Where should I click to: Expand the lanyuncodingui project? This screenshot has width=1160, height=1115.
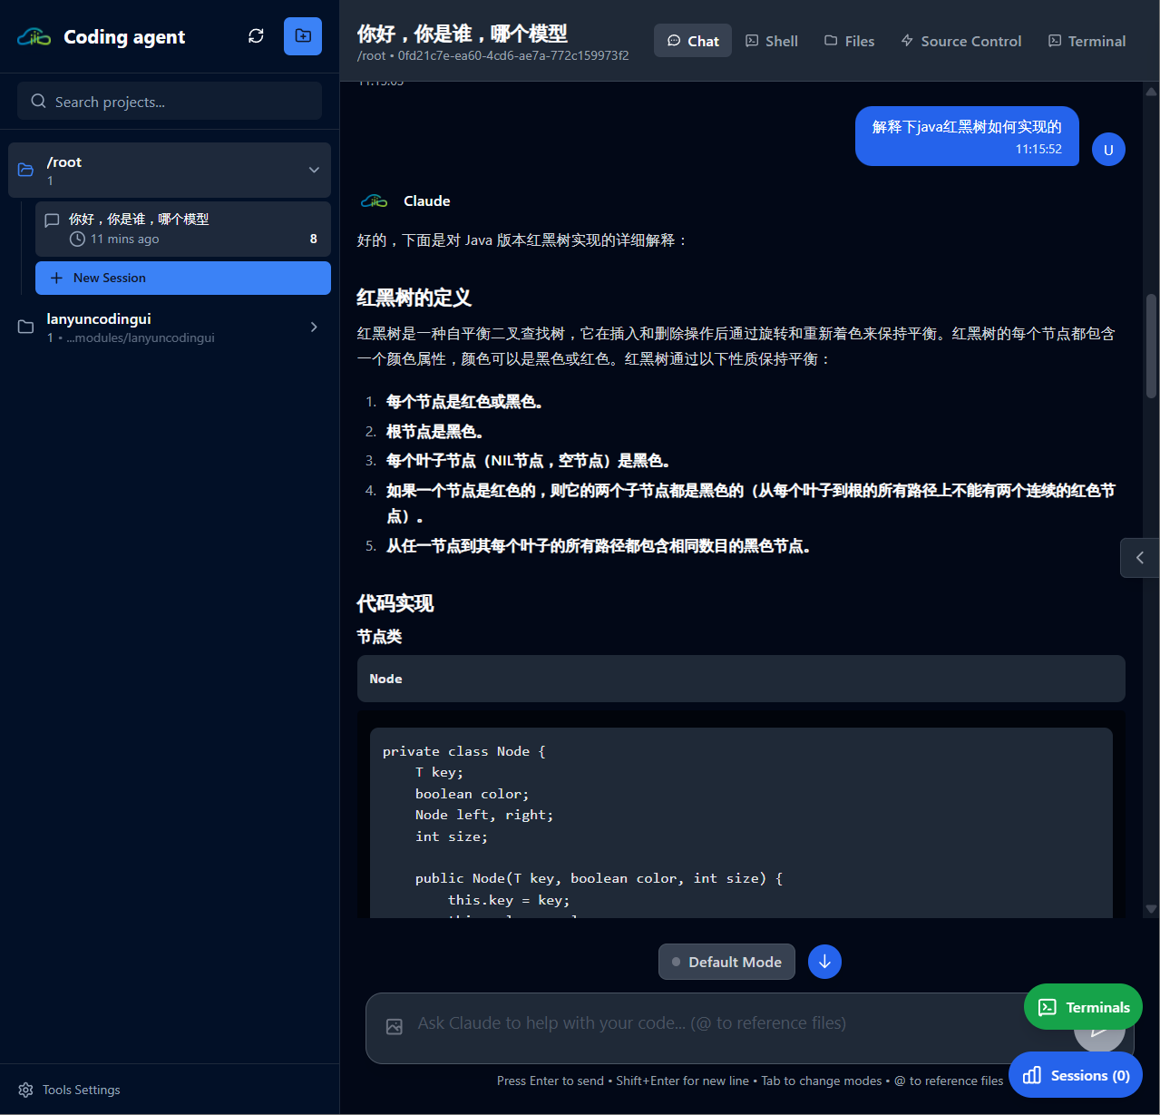(314, 327)
